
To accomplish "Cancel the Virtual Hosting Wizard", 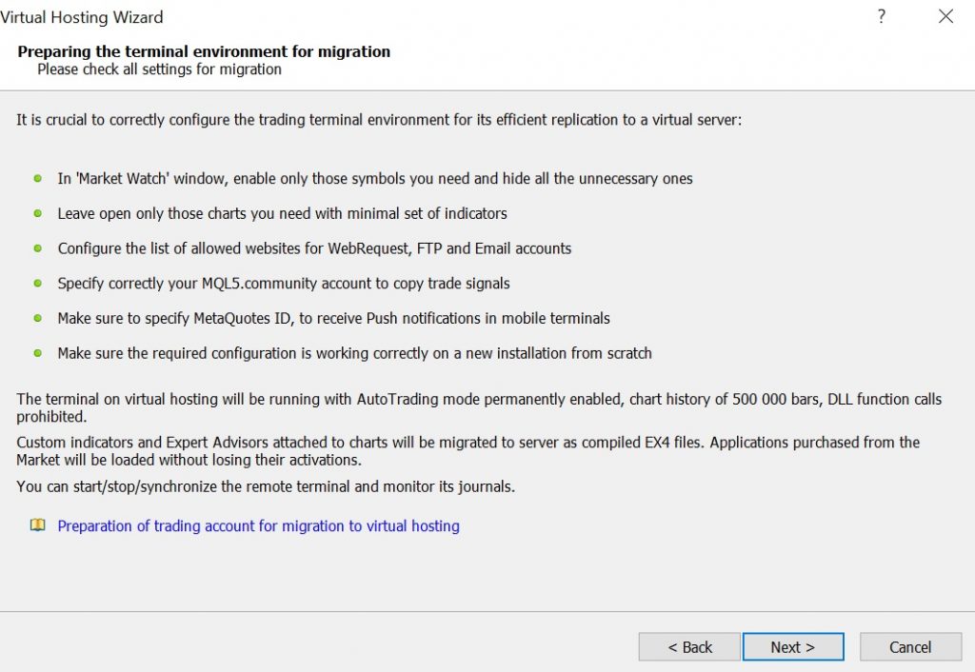I will click(910, 647).
